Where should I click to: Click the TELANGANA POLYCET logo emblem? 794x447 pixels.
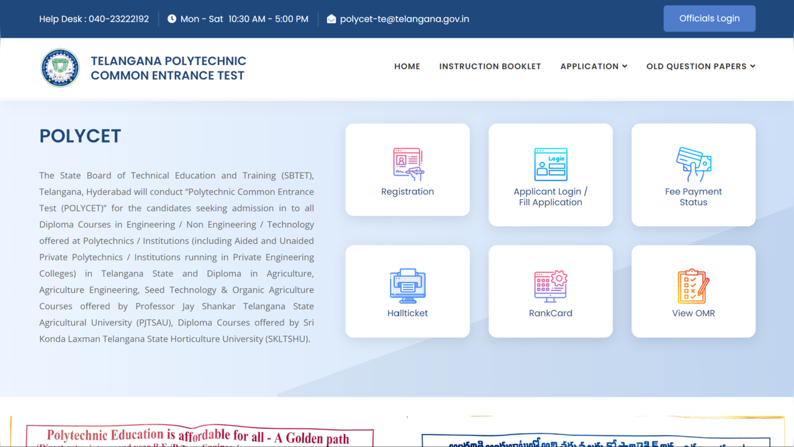tap(60, 68)
